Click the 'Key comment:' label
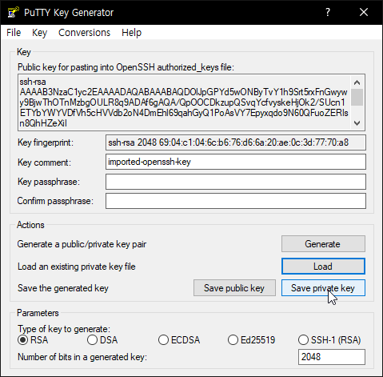 44,162
